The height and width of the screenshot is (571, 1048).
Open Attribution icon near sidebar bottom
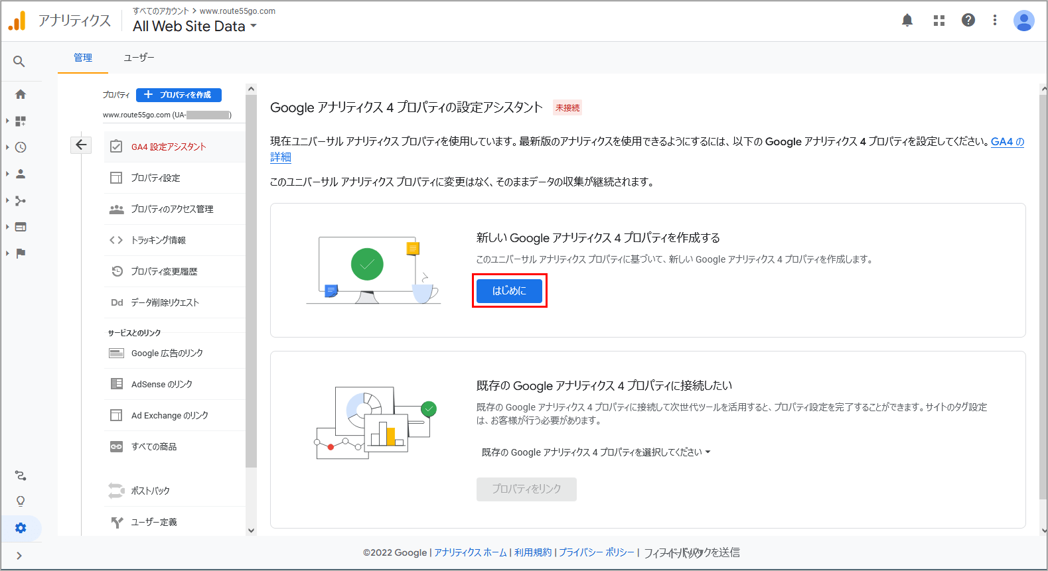[x=21, y=476]
